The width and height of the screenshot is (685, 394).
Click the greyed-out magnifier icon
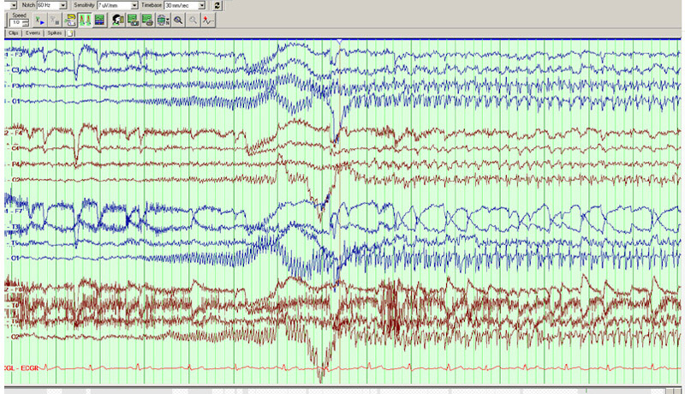point(194,19)
